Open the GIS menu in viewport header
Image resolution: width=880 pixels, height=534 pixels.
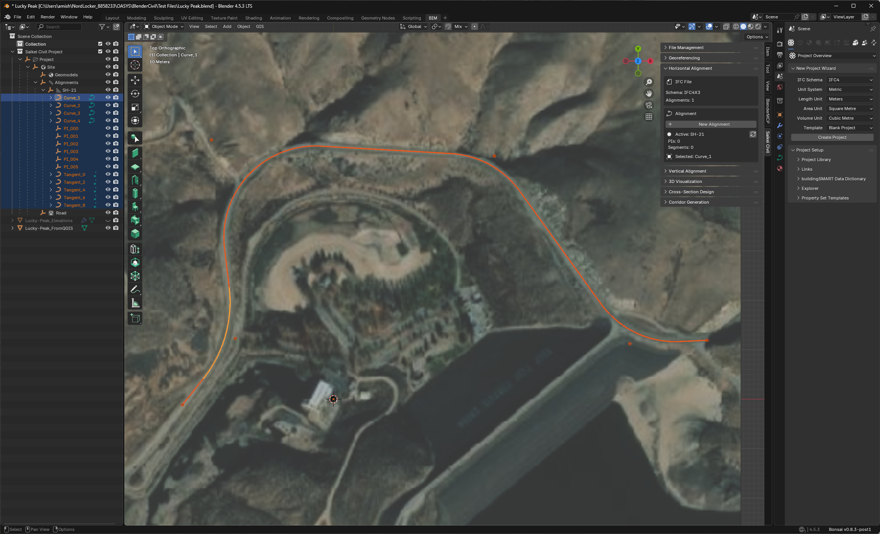(260, 26)
